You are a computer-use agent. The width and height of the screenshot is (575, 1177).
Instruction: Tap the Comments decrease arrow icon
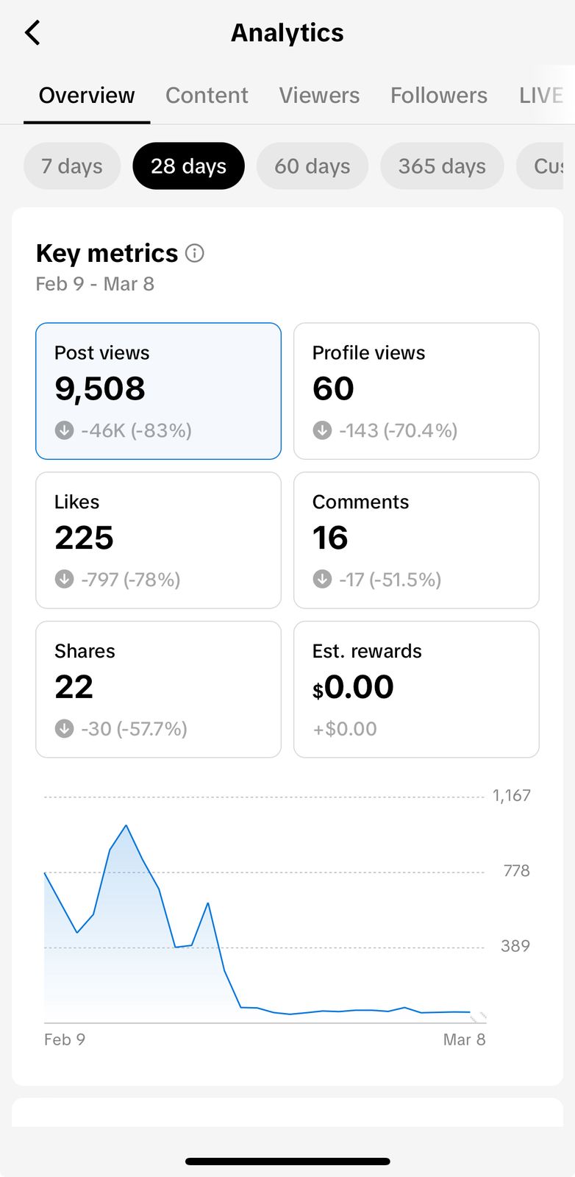tap(322, 580)
